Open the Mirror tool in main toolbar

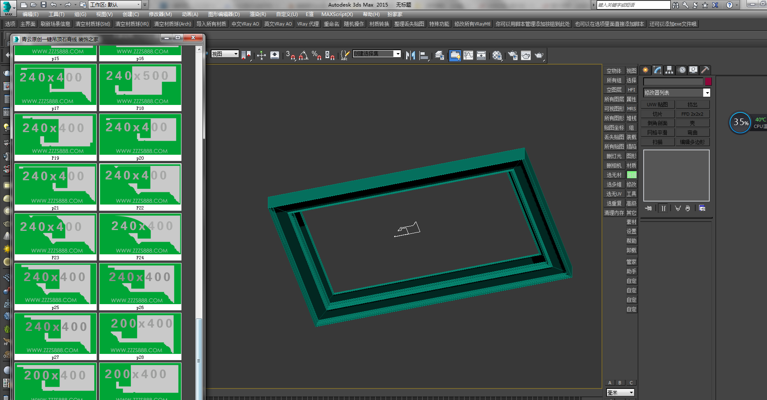point(410,55)
